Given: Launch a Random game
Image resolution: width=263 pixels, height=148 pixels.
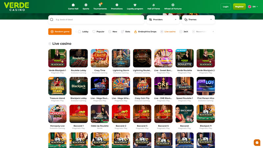Looking at the screenshot, I should 60,32.
